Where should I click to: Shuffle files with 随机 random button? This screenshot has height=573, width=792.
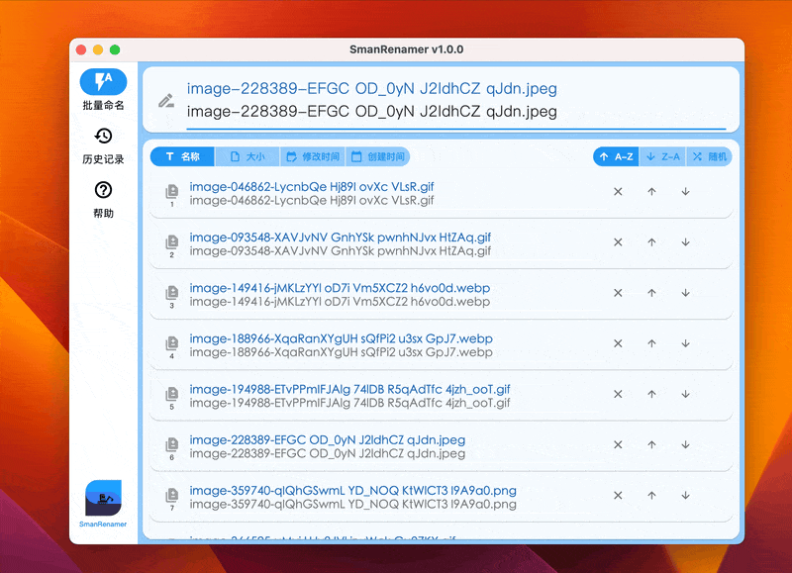pos(710,156)
